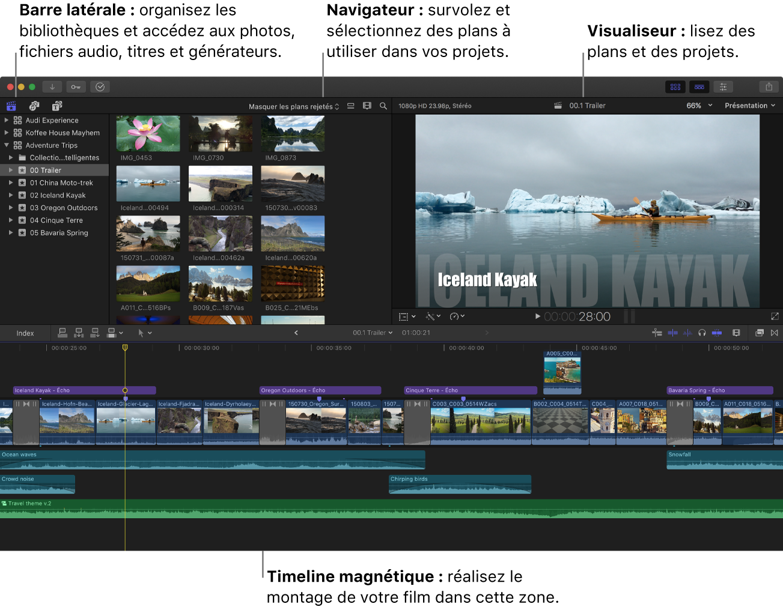
Task: Select the Ocean waves audio clip
Action: tap(213, 460)
